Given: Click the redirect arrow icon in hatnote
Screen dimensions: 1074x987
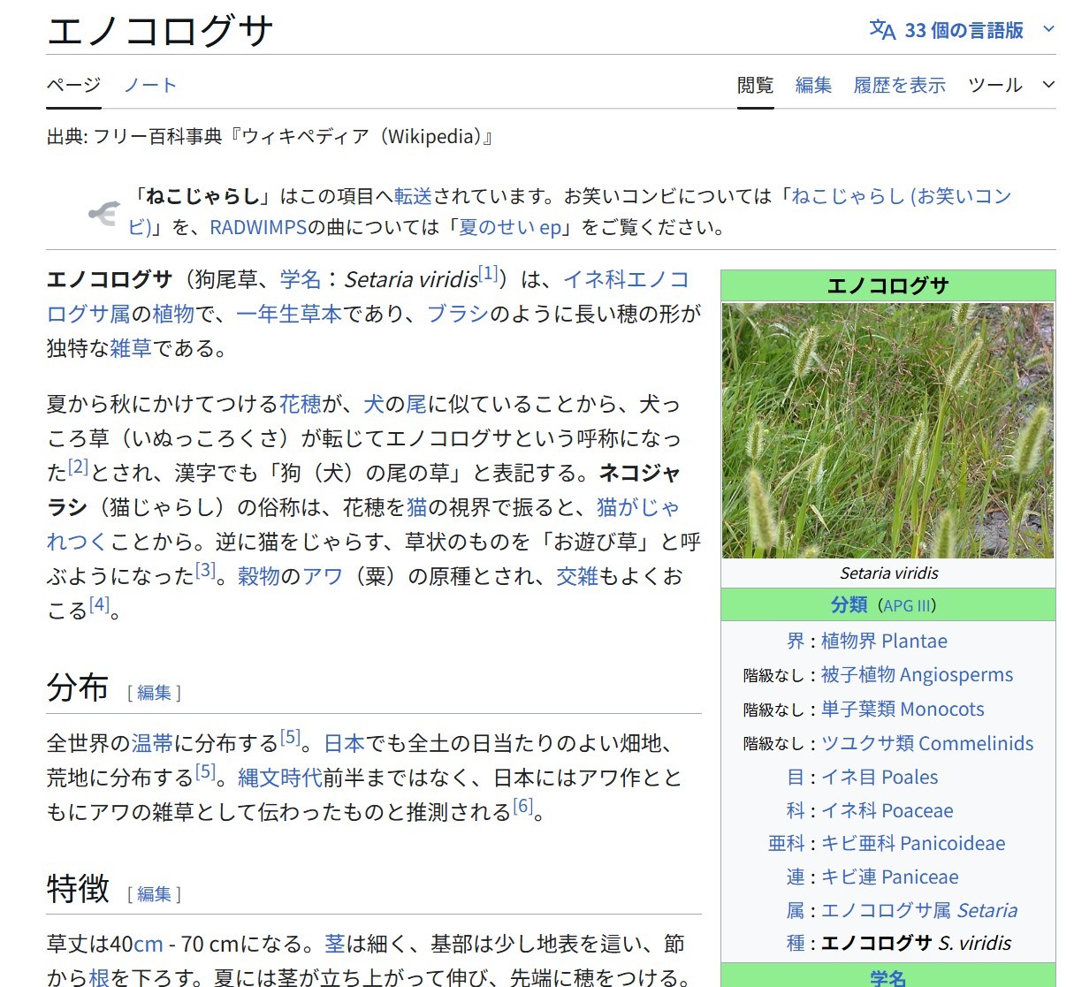Looking at the screenshot, I should pos(103,213).
